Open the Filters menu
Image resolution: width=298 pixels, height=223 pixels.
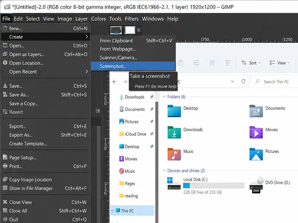click(x=132, y=19)
